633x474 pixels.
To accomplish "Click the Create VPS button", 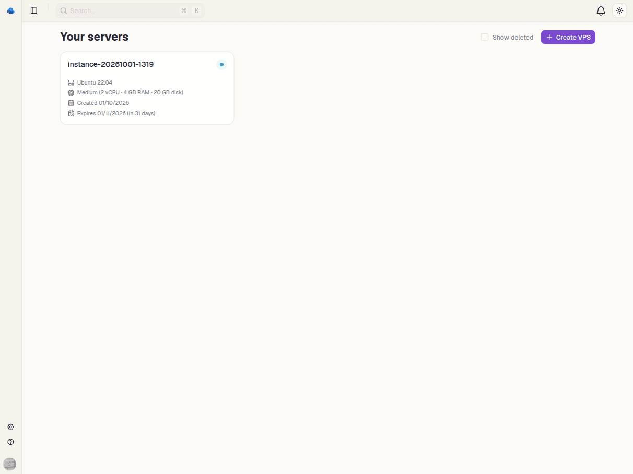I will [568, 37].
